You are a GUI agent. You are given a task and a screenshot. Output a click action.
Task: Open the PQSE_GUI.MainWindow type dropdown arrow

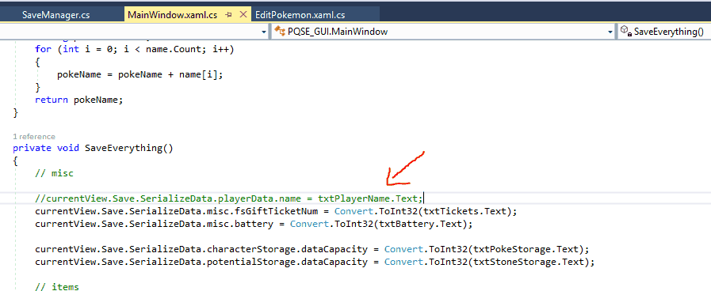610,32
